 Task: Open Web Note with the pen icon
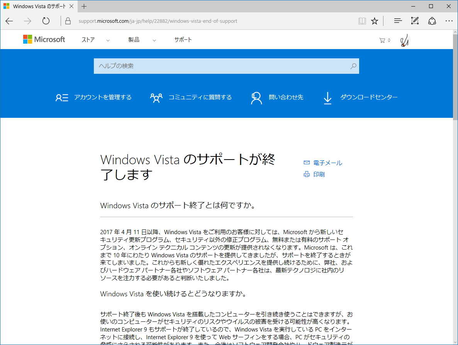pos(414,21)
